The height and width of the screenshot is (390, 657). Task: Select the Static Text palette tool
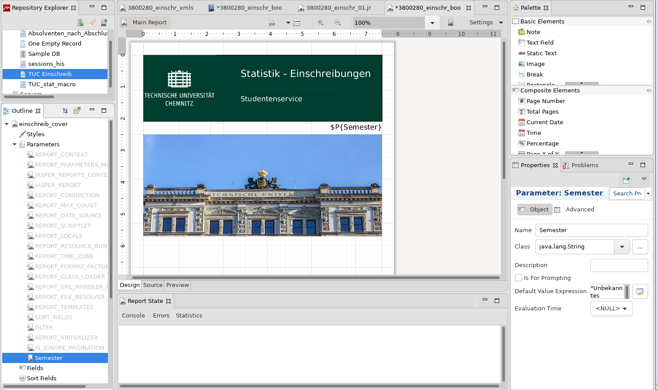pos(541,54)
